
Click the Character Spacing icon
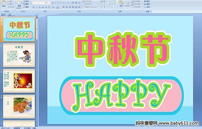(49, 7)
